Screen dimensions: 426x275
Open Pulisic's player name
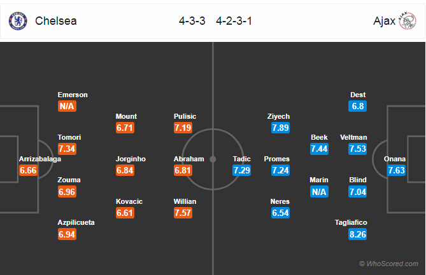(185, 116)
